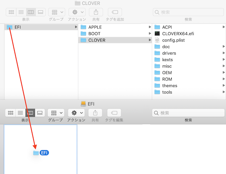Switch CLOVER window to icon view
226x174 pixels.
click(11, 12)
